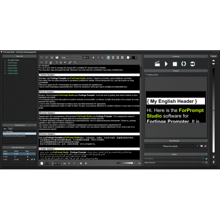
Task: Collapse the Controller Devices panel arrow
Action: pos(35,147)
